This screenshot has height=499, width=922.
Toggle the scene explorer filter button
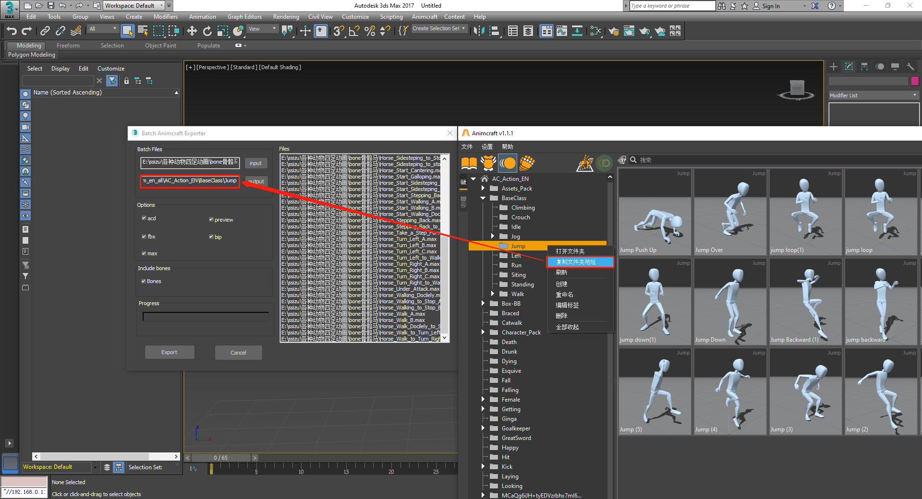pyautogui.click(x=112, y=81)
